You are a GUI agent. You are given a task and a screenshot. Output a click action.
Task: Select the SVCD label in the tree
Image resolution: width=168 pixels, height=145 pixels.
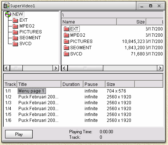pyautogui.click(x=25, y=44)
